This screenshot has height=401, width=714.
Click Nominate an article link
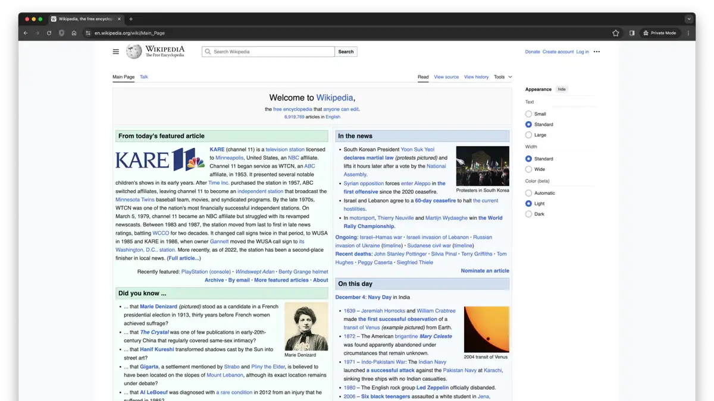(x=485, y=271)
